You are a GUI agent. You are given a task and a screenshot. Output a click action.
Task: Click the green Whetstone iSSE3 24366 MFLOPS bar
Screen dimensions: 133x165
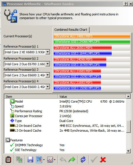click(x=92, y=42)
